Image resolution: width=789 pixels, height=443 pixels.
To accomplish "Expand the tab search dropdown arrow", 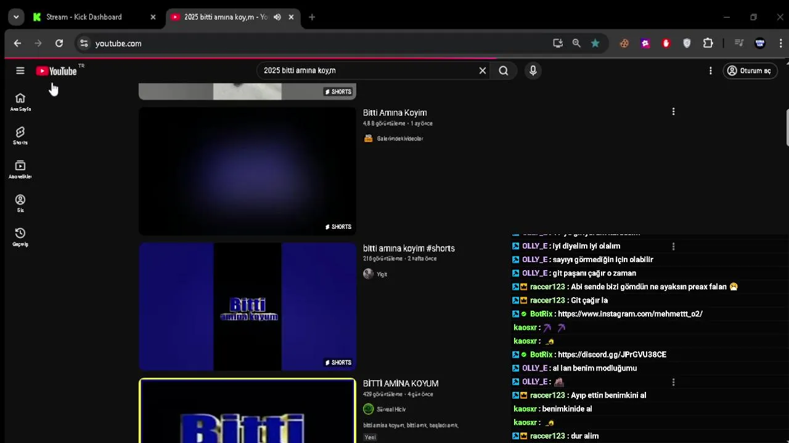I will [16, 17].
